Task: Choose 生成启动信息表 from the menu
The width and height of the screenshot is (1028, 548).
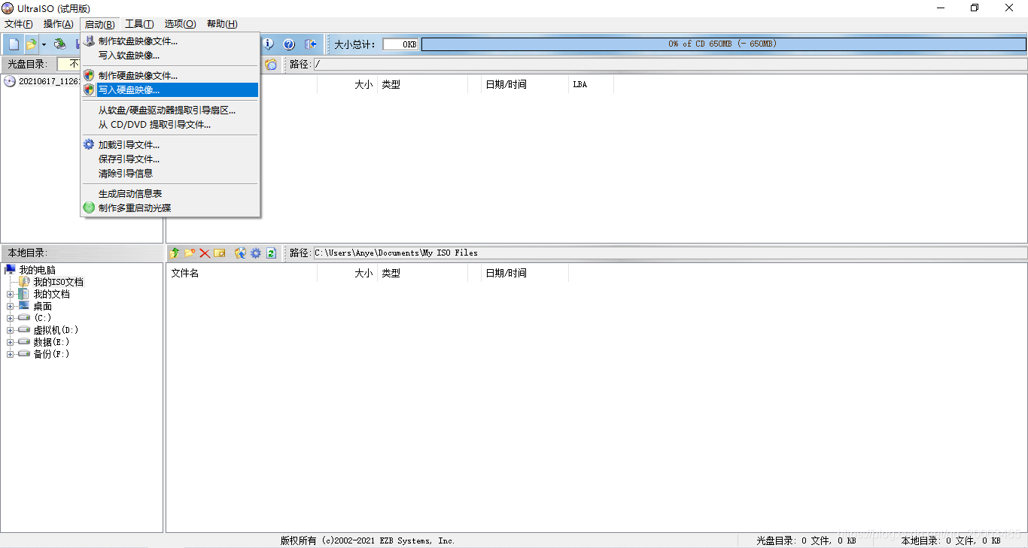Action: (170, 193)
